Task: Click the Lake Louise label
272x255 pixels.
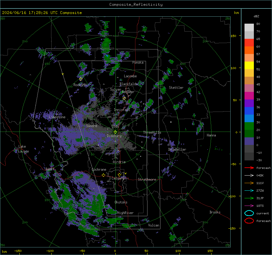Action: click(23, 149)
